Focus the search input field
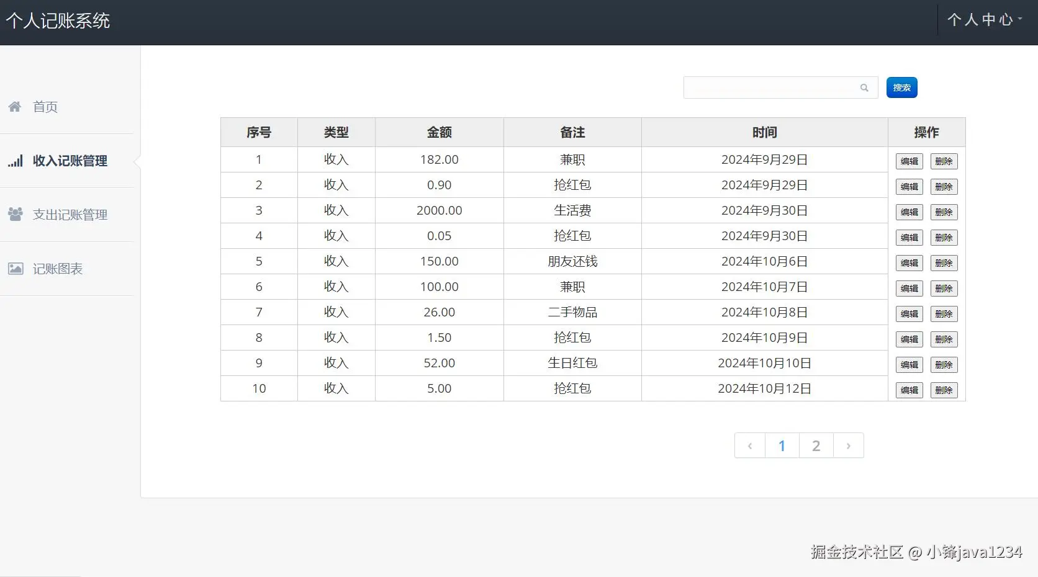1038x577 pixels. click(780, 87)
